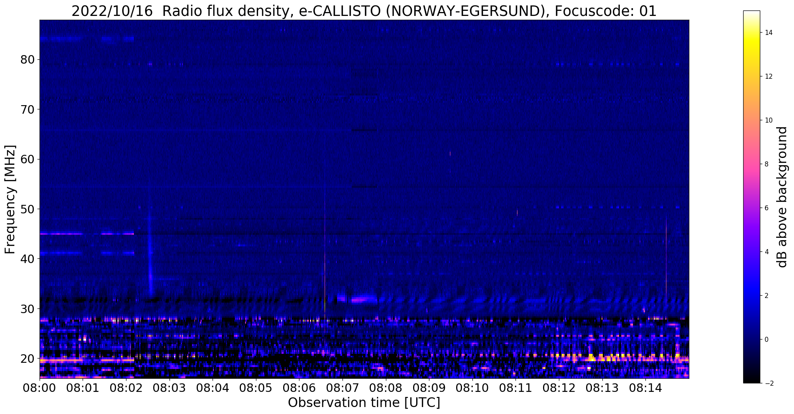The height and width of the screenshot is (414, 794).
Task: Click the colorbar tick value 0
Action: 766,340
